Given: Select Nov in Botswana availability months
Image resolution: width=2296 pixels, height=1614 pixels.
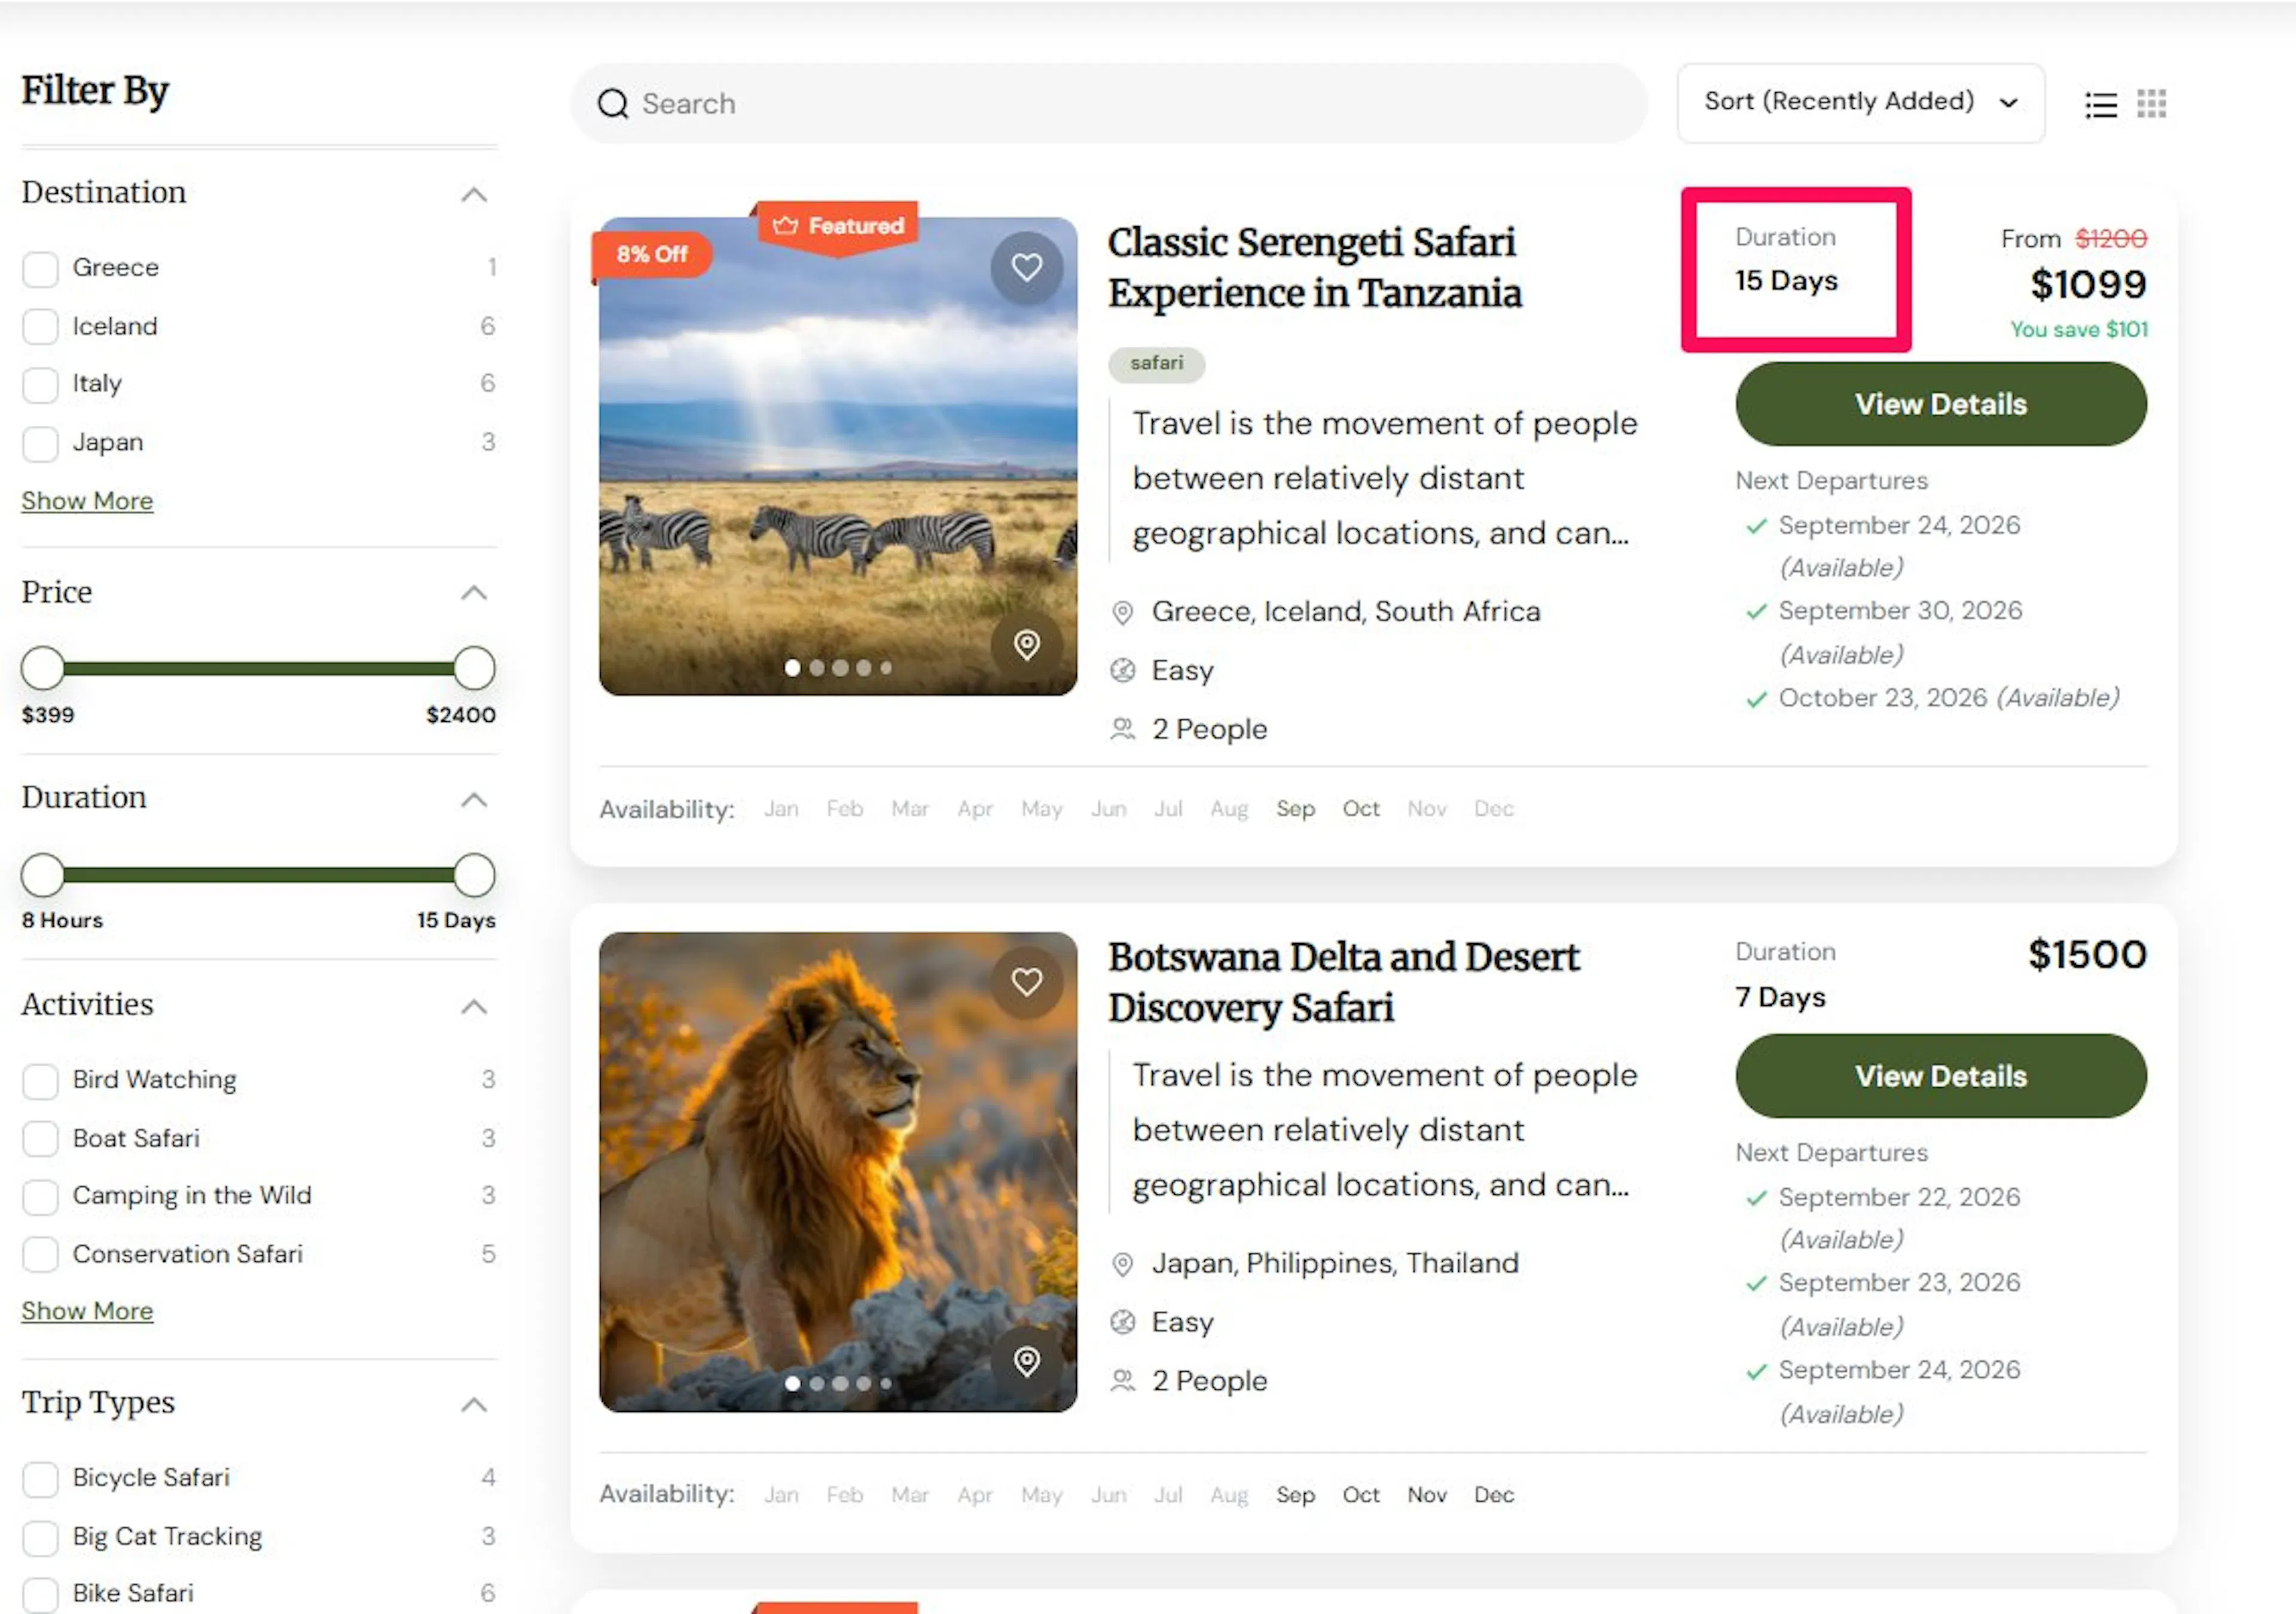Looking at the screenshot, I should tap(1427, 1494).
